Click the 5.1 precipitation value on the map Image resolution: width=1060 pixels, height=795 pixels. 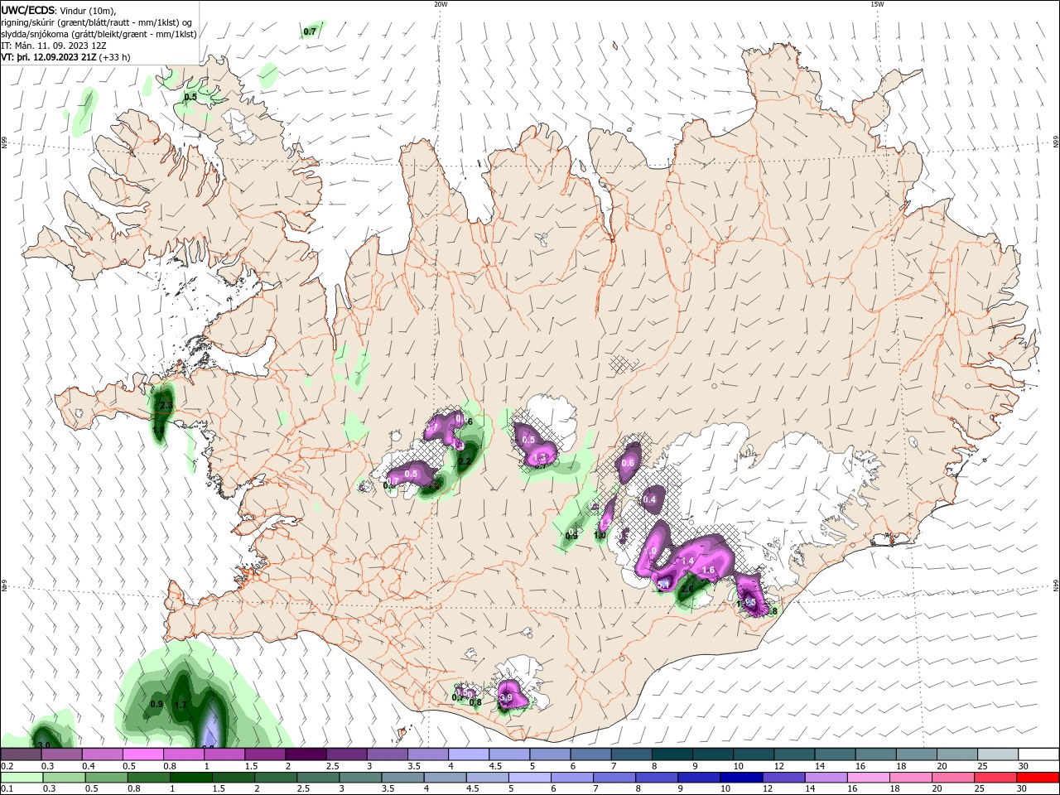point(662,585)
